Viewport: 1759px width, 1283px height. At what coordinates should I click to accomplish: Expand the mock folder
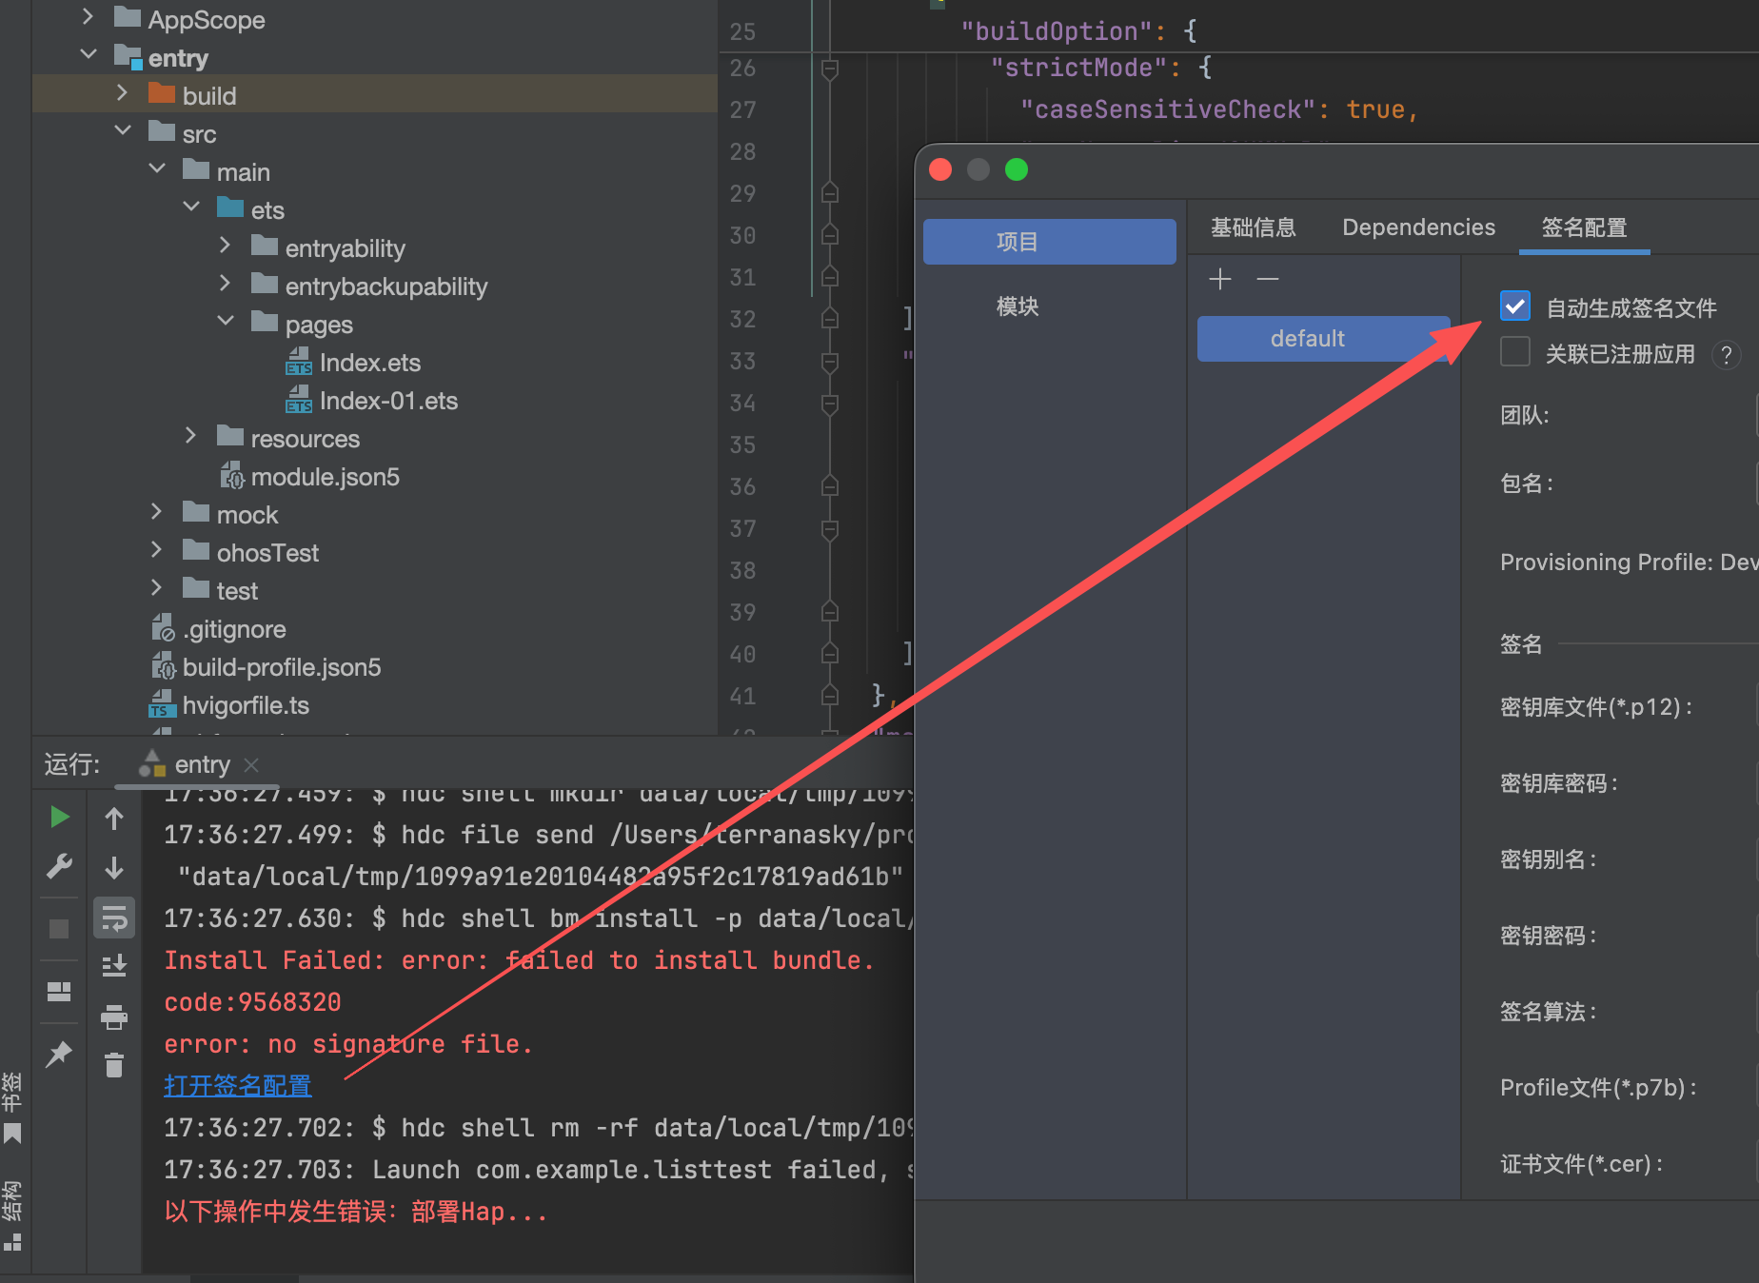click(x=156, y=512)
